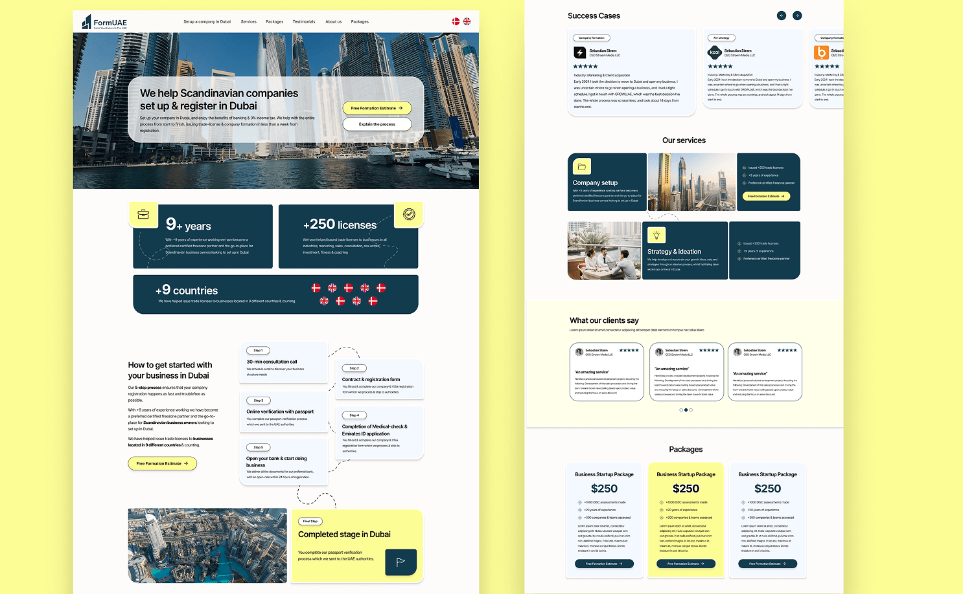Switch language with the Danish flag icon
The width and height of the screenshot is (963, 594).
[456, 21]
